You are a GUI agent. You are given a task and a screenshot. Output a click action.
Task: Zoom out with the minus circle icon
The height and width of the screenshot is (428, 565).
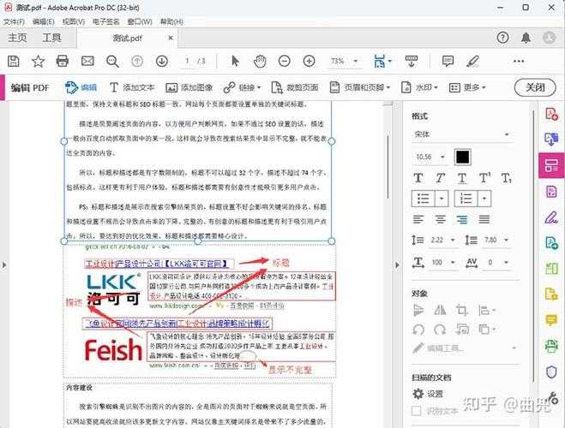(285, 61)
